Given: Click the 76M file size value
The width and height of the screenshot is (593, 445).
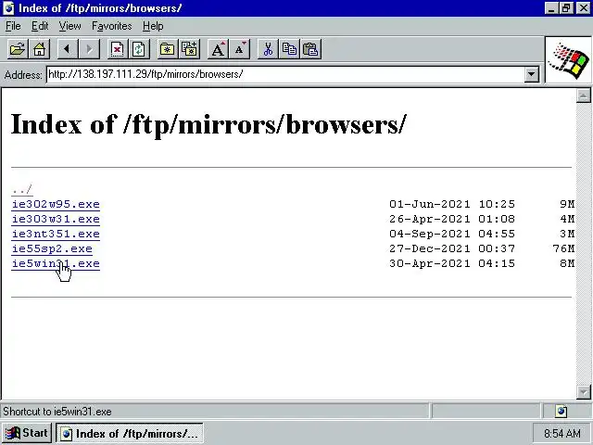Looking at the screenshot, I should (x=563, y=248).
